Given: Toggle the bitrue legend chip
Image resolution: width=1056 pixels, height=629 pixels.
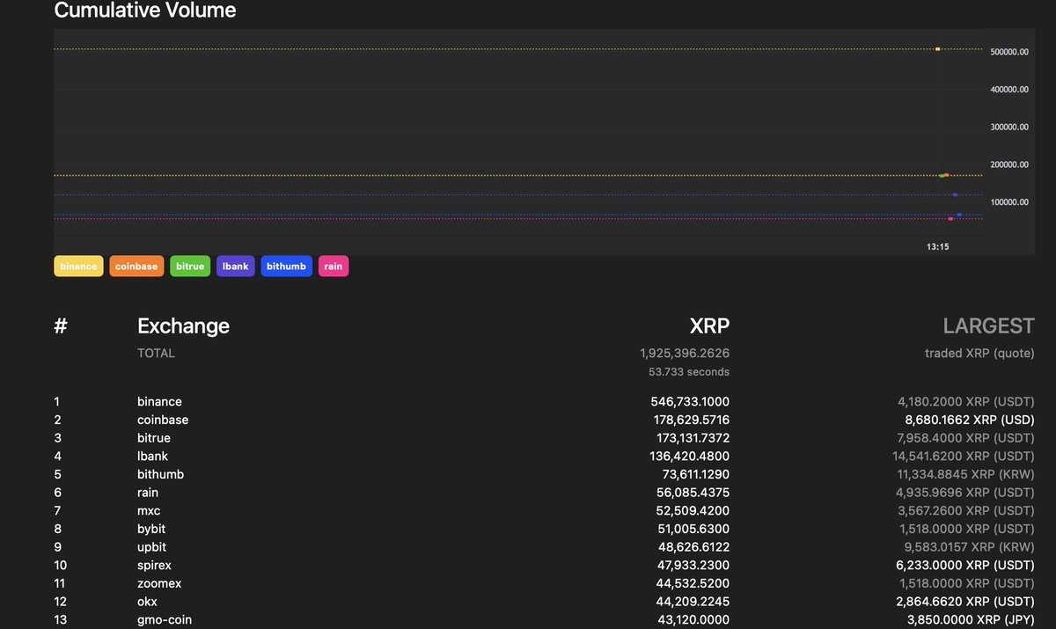Looking at the screenshot, I should [x=190, y=267].
